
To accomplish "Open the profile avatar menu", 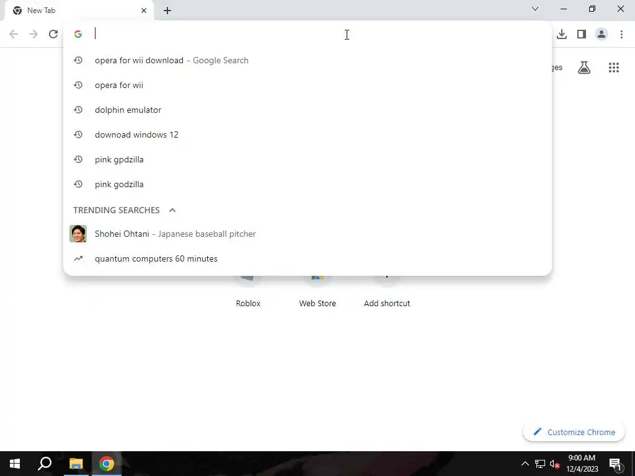I will (602, 34).
